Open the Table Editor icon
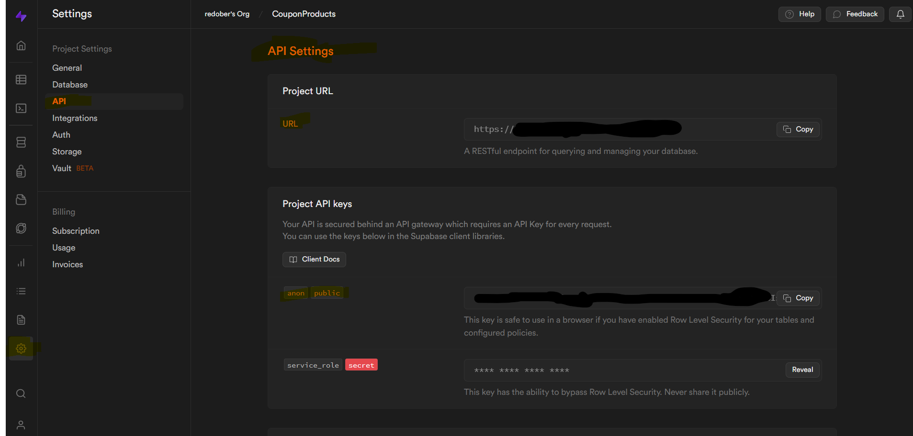 click(x=21, y=79)
